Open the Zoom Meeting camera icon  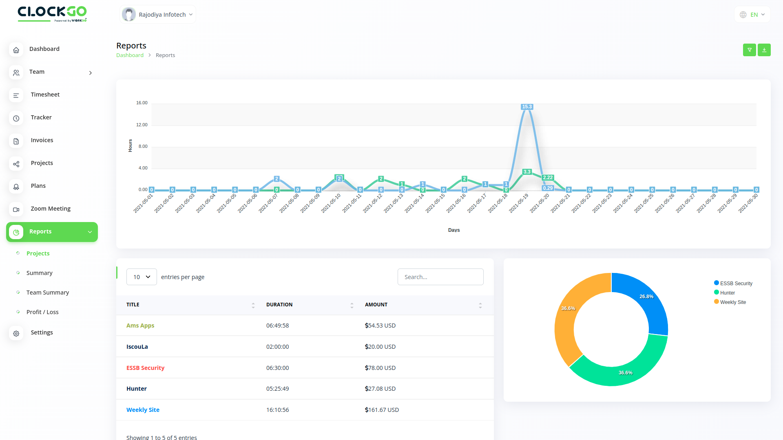coord(16,209)
